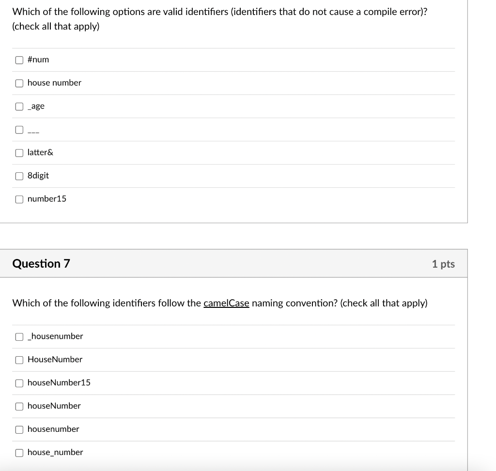Select the housenumber option
Image resolution: width=496 pixels, height=471 pixels.
pos(19,429)
